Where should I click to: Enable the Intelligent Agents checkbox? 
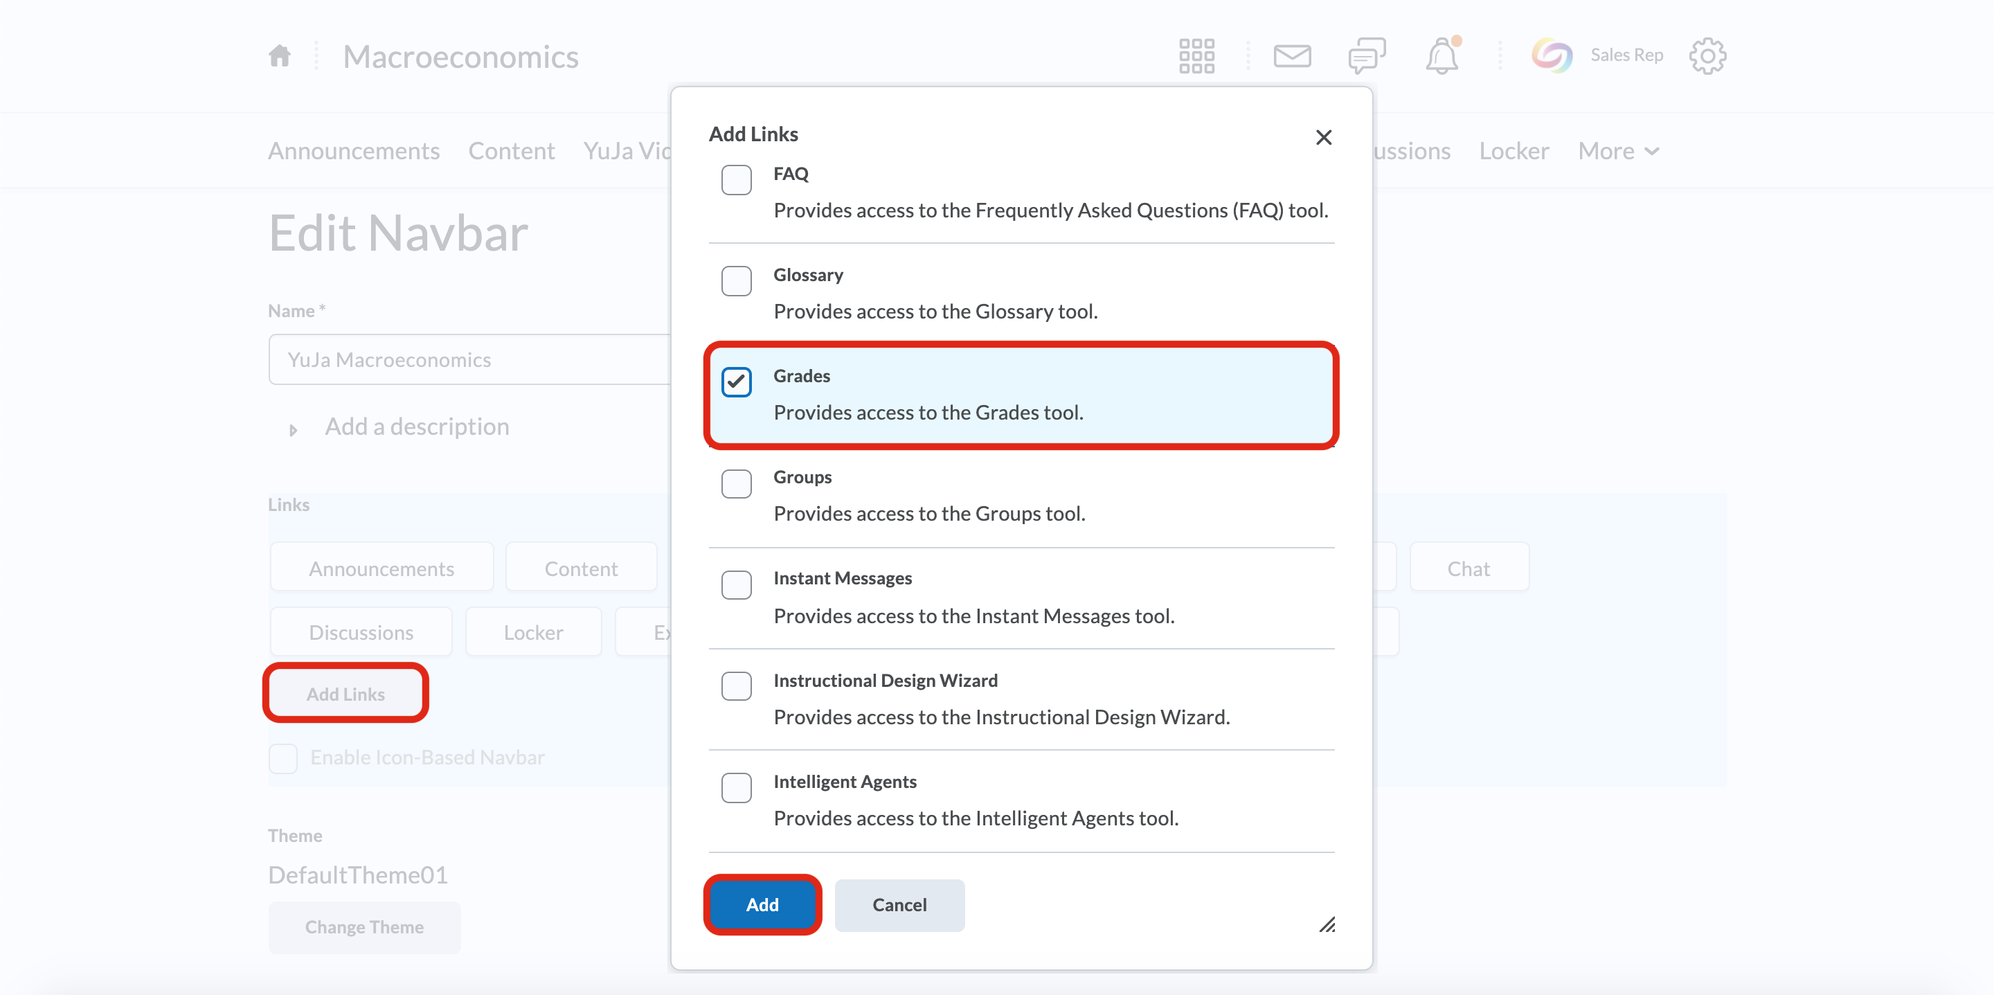(736, 787)
